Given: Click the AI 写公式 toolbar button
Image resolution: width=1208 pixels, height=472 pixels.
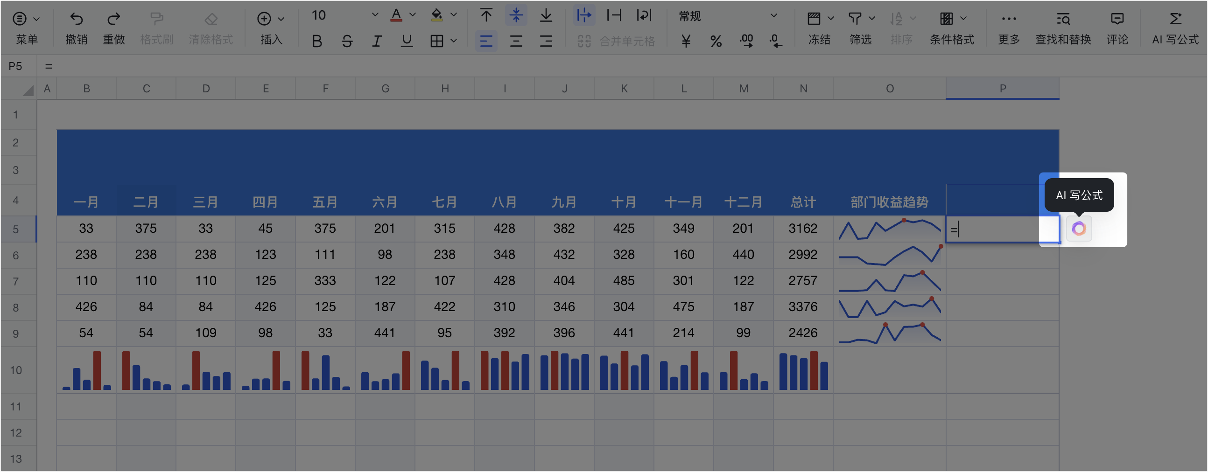Looking at the screenshot, I should click(1175, 27).
